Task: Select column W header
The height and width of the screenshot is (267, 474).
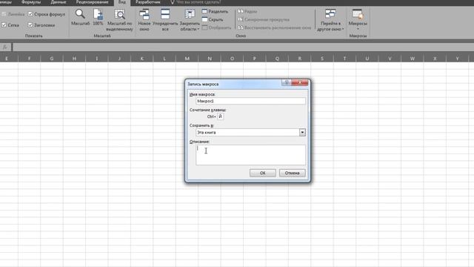Action: click(x=413, y=59)
